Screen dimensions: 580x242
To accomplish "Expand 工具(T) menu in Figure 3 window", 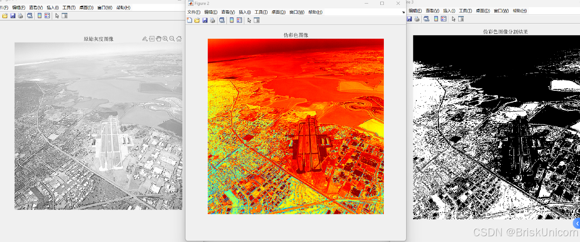I will click(x=465, y=11).
